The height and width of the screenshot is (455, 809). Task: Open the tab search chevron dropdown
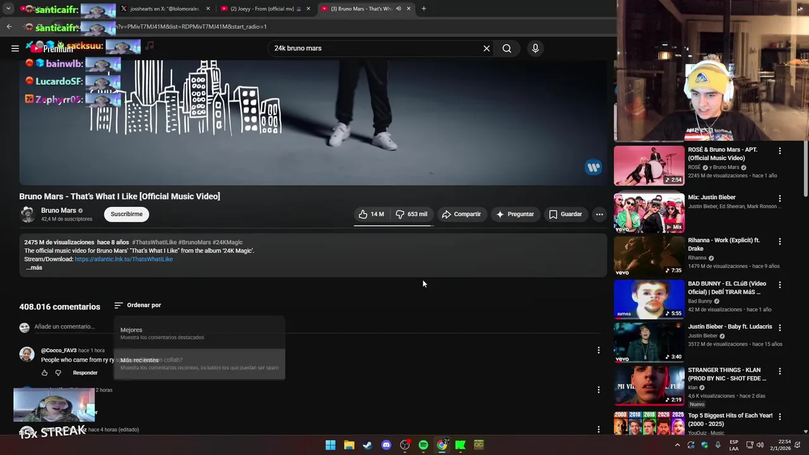tap(8, 9)
